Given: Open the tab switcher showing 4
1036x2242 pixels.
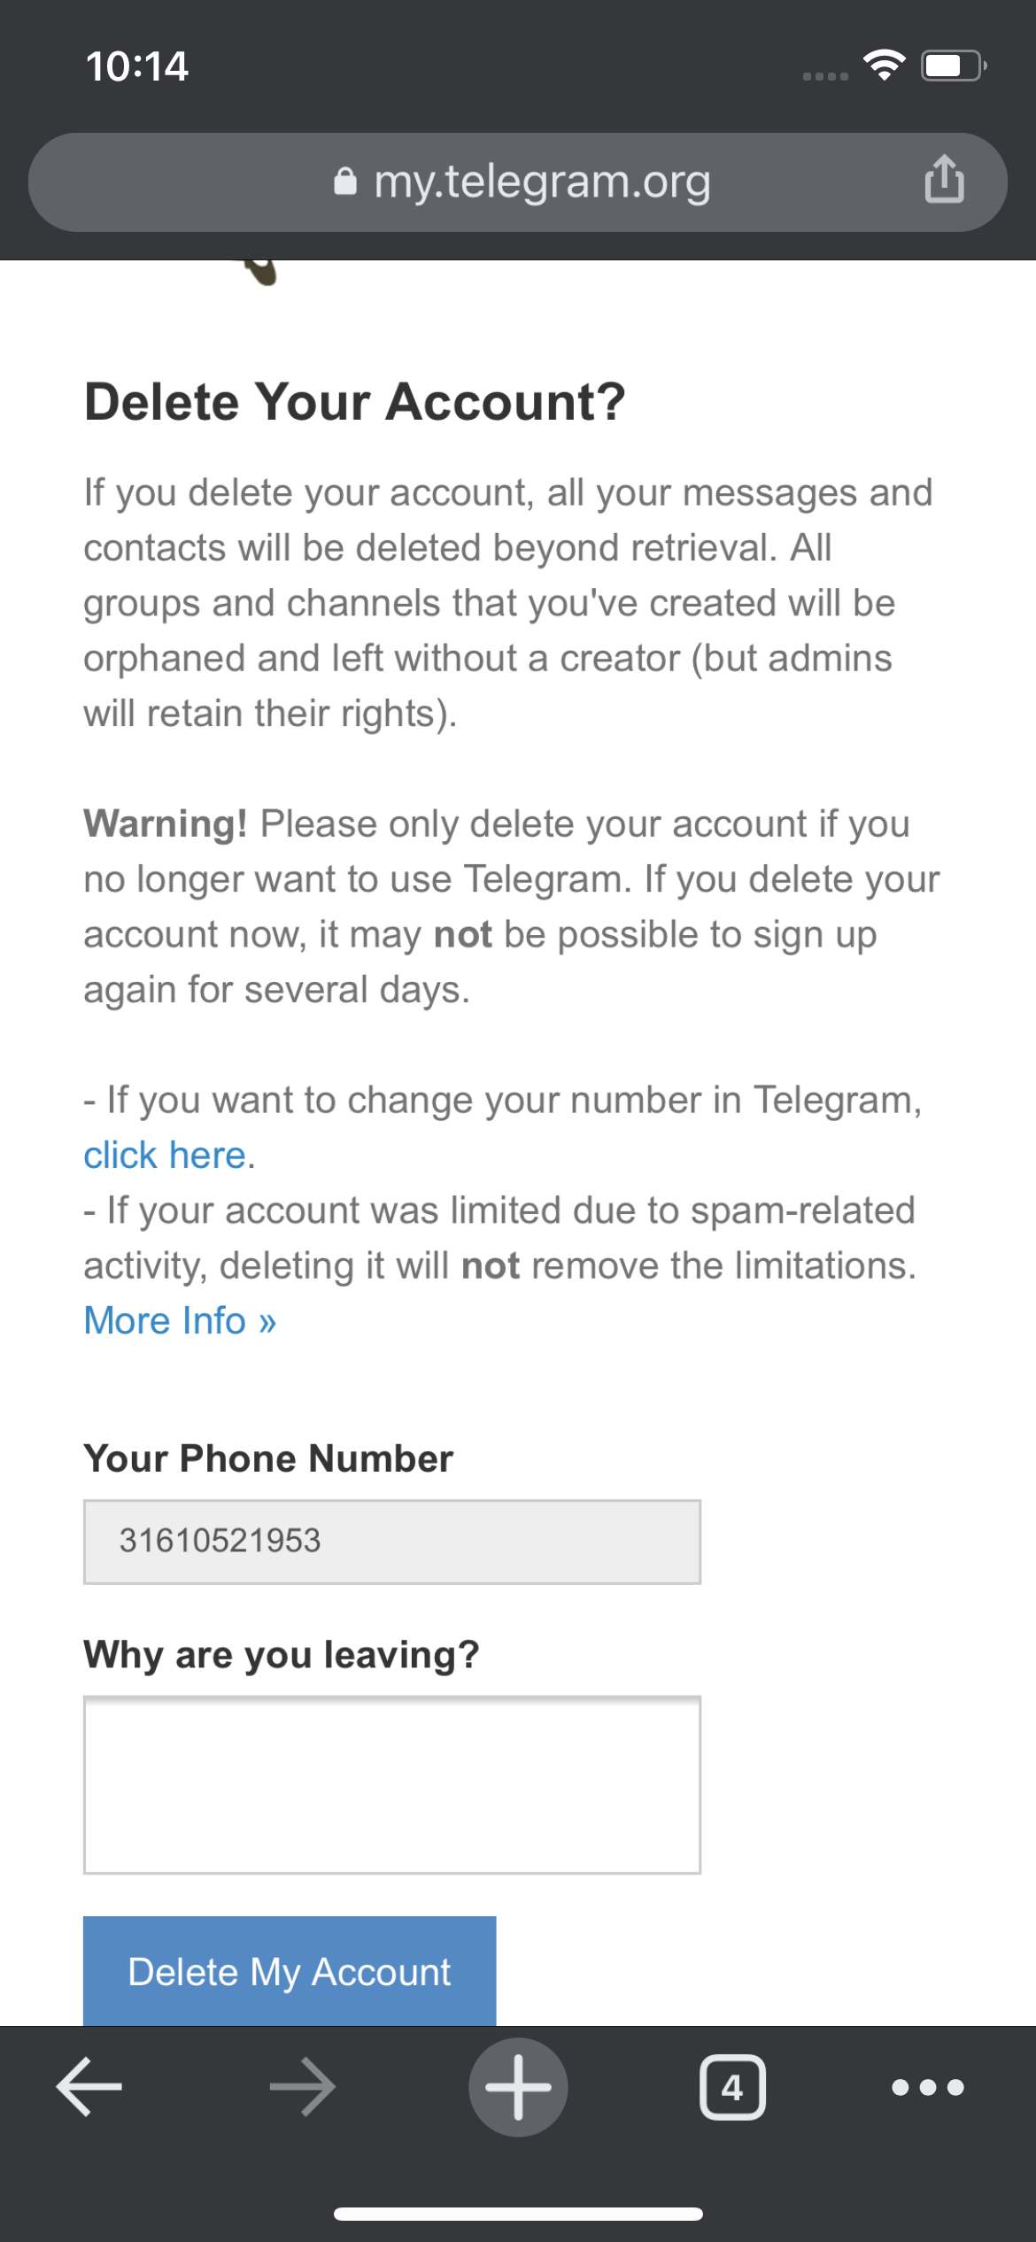Looking at the screenshot, I should (x=732, y=2087).
